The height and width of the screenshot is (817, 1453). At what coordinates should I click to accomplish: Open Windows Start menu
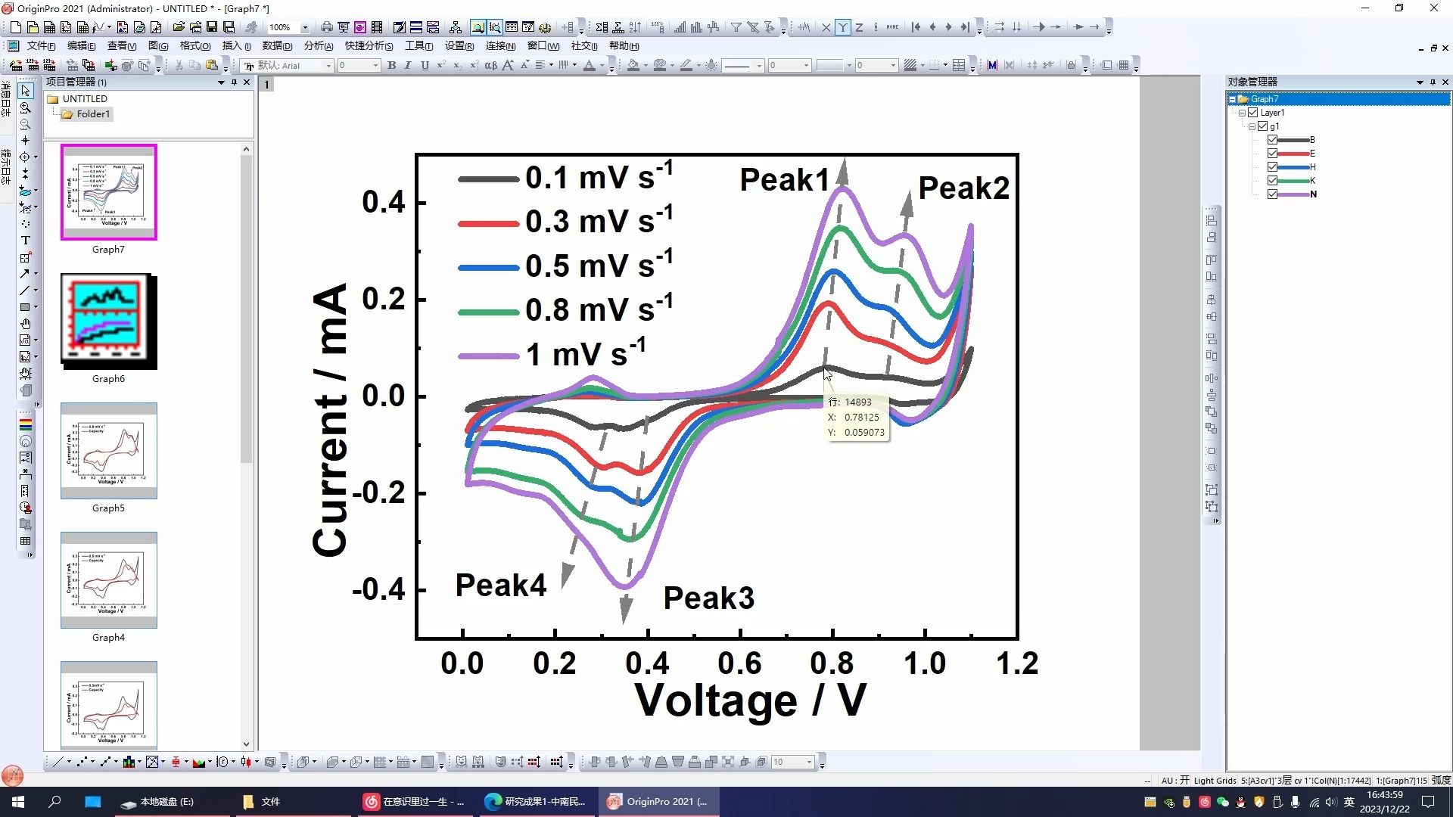(18, 802)
